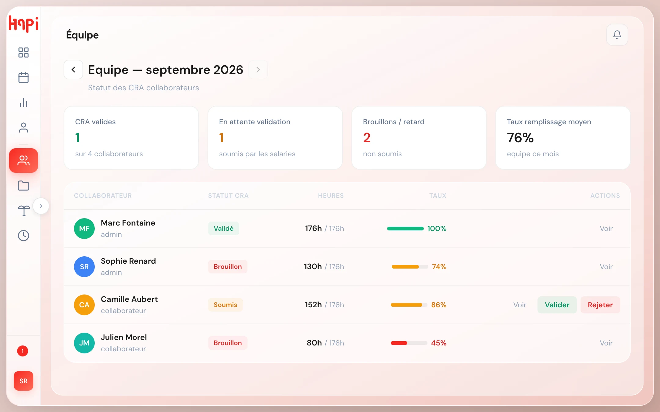
Task: Click the Soumis status badge
Action: point(226,305)
